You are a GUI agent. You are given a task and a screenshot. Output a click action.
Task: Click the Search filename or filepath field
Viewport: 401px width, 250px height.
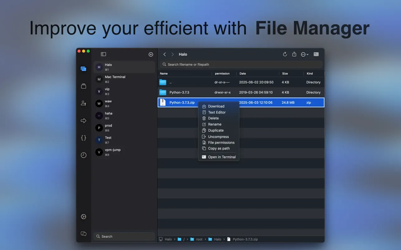[241, 64]
